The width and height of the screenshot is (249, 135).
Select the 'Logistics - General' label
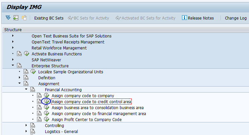(61, 132)
